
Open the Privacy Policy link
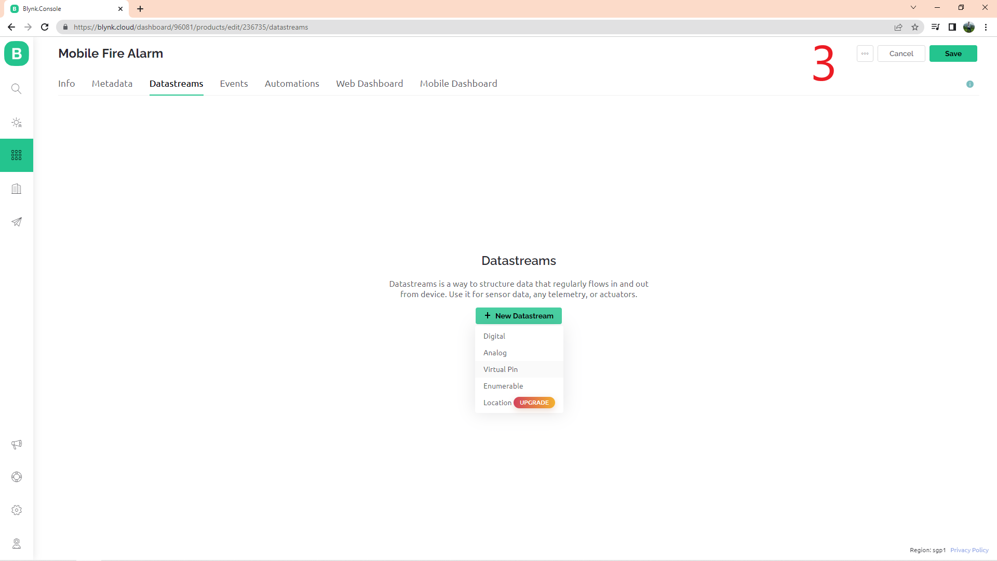point(969,550)
